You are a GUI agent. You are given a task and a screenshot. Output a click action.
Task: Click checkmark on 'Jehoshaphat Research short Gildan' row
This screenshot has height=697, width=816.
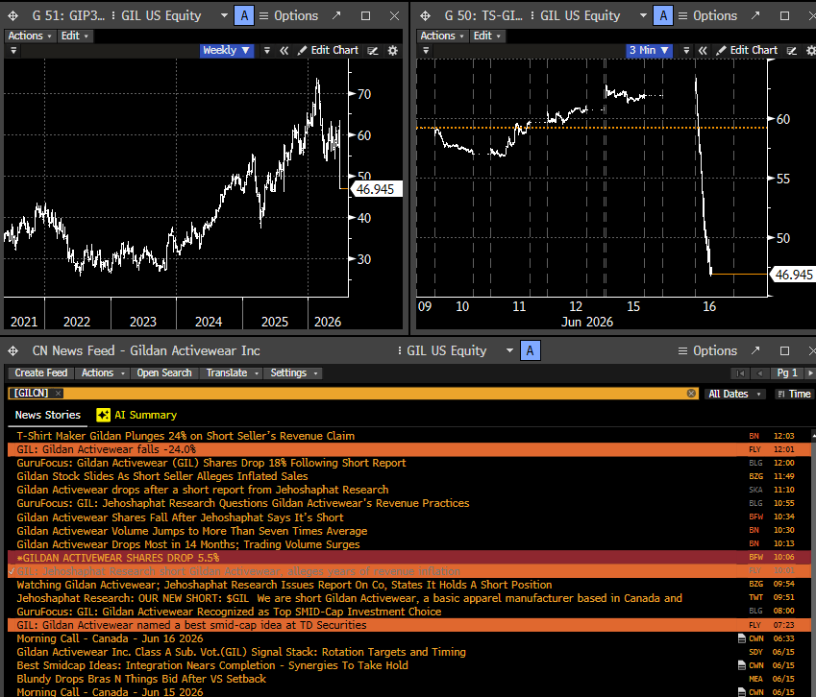coord(12,571)
